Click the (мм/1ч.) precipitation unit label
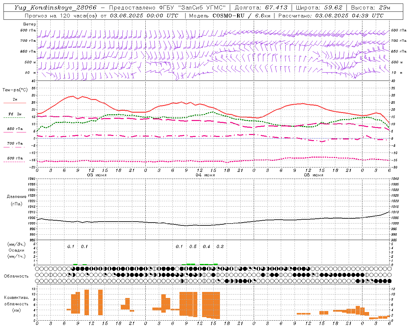The width and height of the screenshot is (408, 326). [x=17, y=256]
